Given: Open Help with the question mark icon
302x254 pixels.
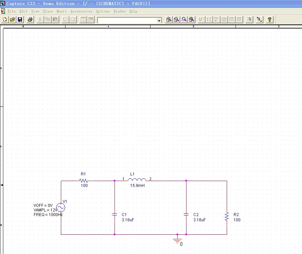Looking at the screenshot, I should click(270, 19).
